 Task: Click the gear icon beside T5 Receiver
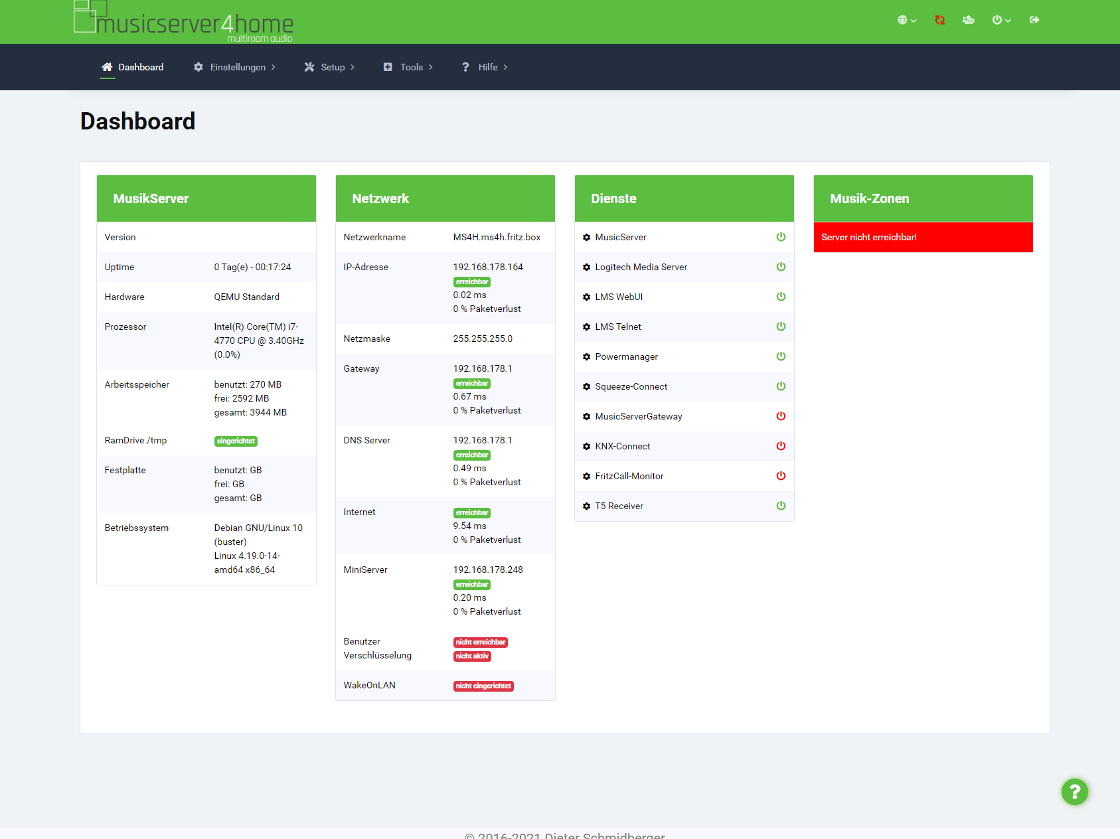point(586,506)
